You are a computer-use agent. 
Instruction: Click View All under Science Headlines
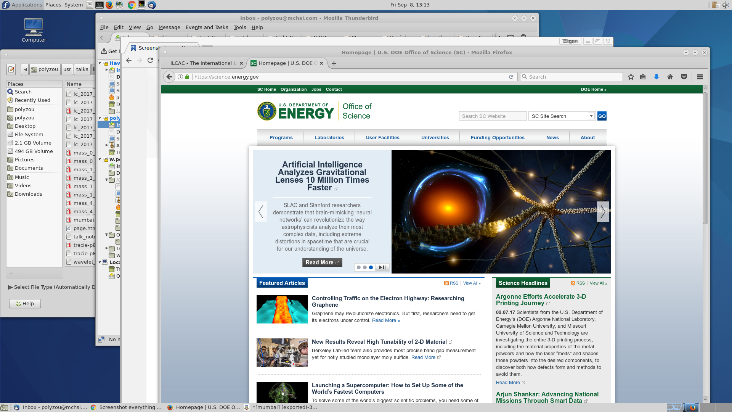(x=598, y=283)
